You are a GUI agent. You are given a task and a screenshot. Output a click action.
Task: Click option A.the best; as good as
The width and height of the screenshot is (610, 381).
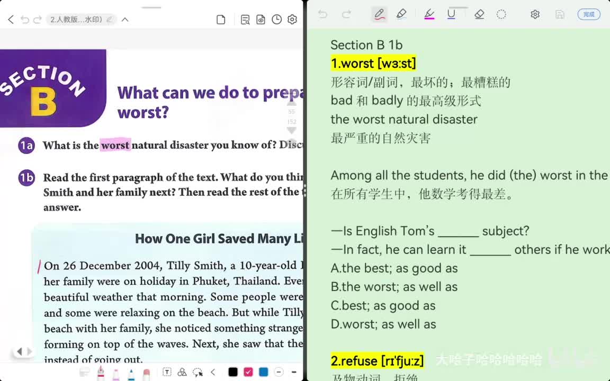pos(394,268)
